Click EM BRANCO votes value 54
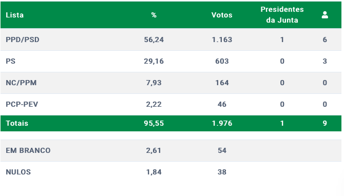Image resolution: width=344 pixels, height=196 pixels. point(222,150)
